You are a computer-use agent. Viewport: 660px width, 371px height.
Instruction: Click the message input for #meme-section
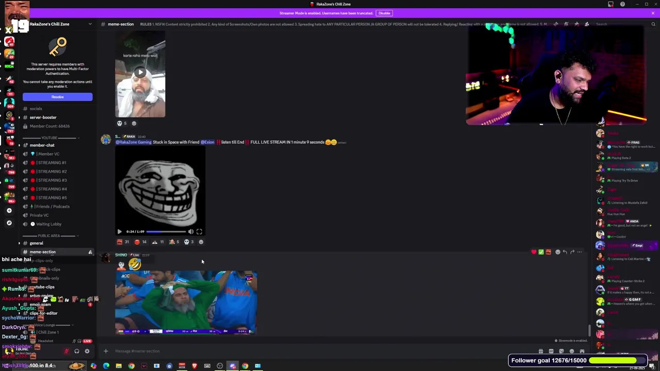(x=320, y=351)
